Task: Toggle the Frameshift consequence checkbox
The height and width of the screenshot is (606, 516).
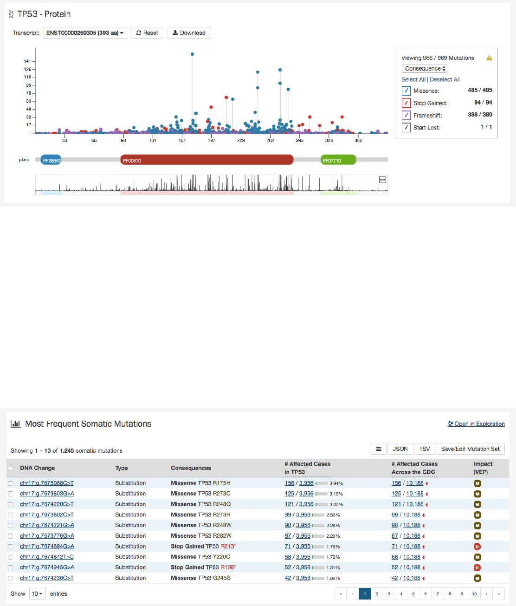Action: coord(406,115)
